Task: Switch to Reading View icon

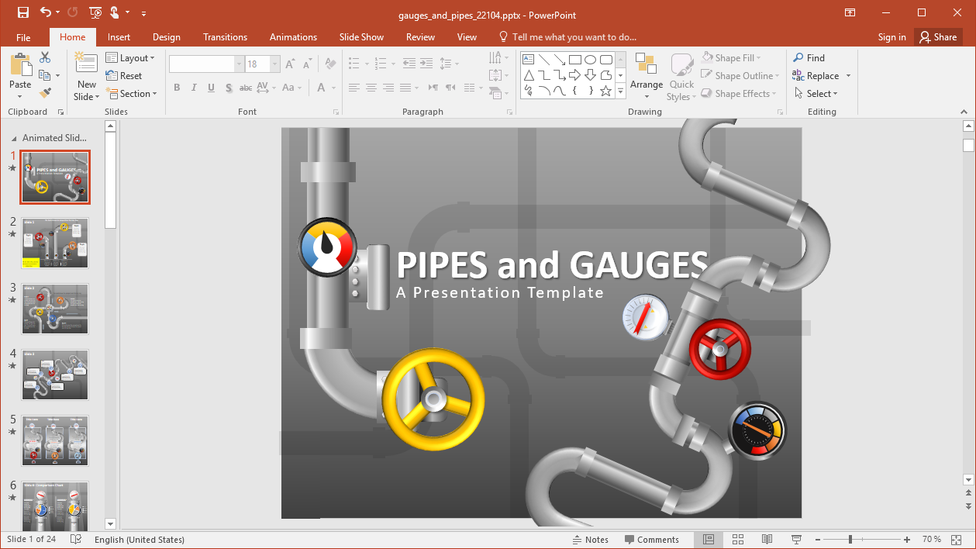Action: (x=767, y=540)
